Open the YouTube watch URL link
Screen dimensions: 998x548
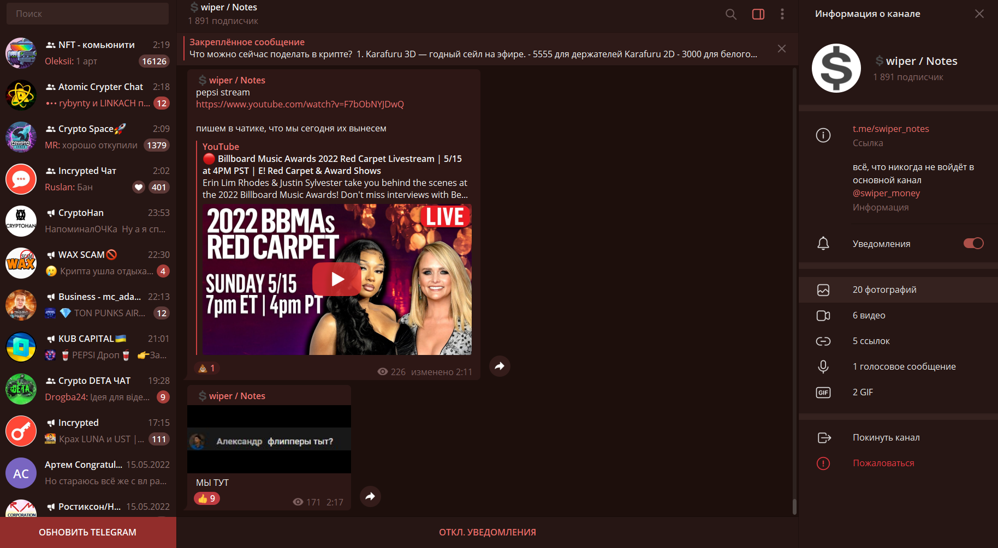tap(300, 104)
